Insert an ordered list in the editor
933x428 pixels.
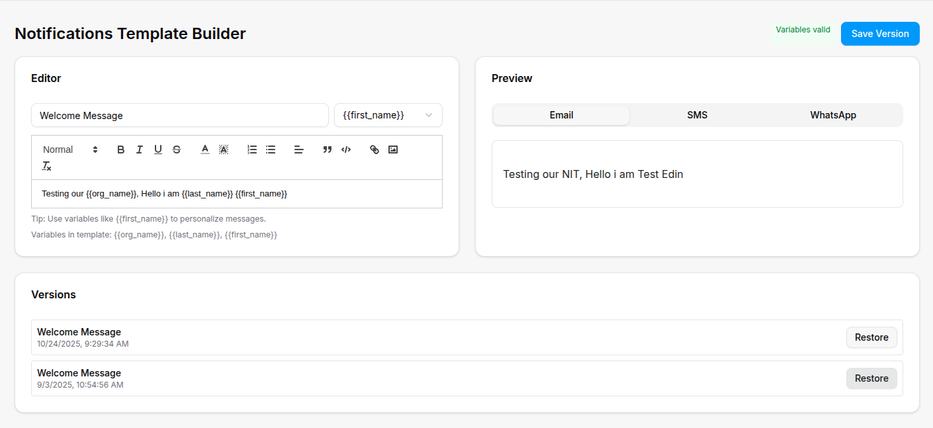(x=252, y=150)
